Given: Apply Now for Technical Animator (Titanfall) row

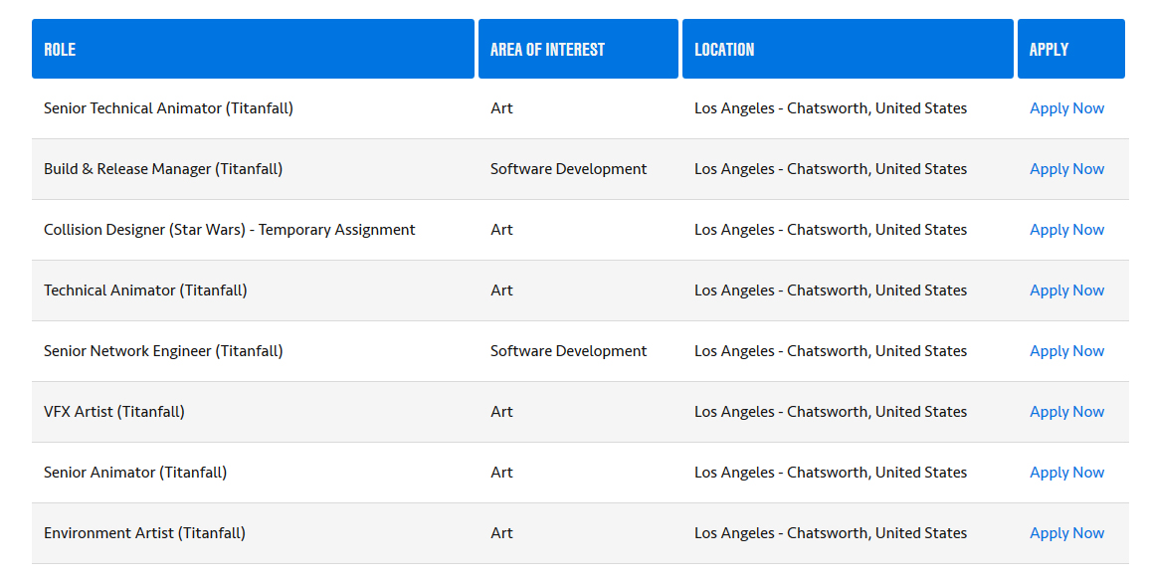Looking at the screenshot, I should coord(1066,291).
